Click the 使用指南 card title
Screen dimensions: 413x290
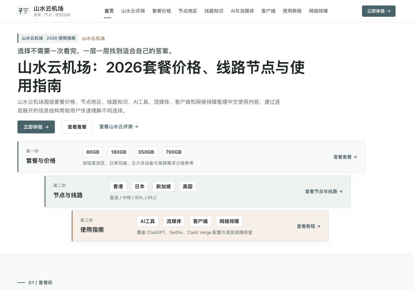(92, 230)
